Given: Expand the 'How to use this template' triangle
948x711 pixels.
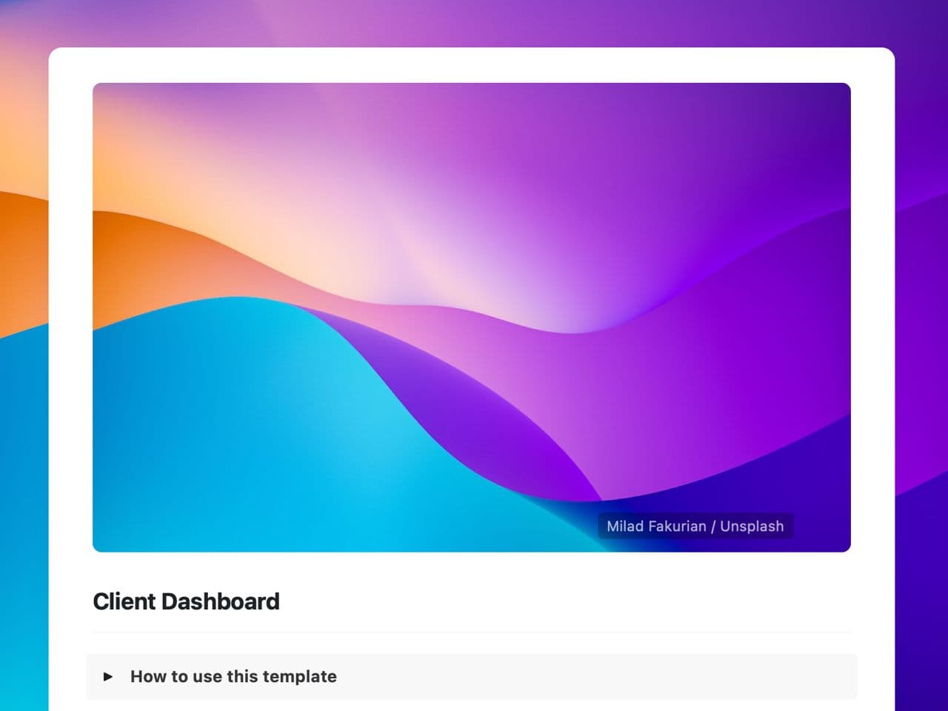Looking at the screenshot, I should tap(108, 676).
